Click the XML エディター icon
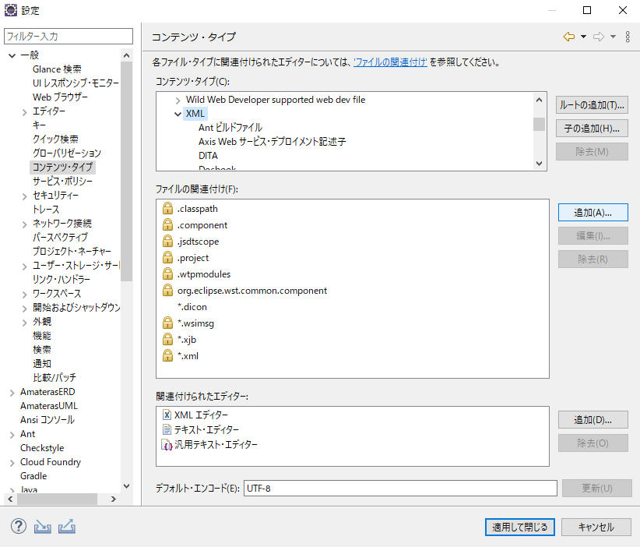The height and width of the screenshot is (547, 640). pyautogui.click(x=167, y=415)
